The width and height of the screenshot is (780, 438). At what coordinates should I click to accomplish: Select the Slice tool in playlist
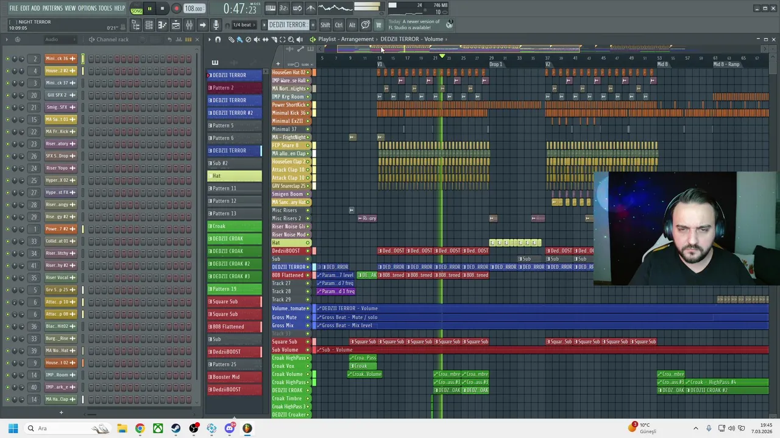[x=274, y=40]
